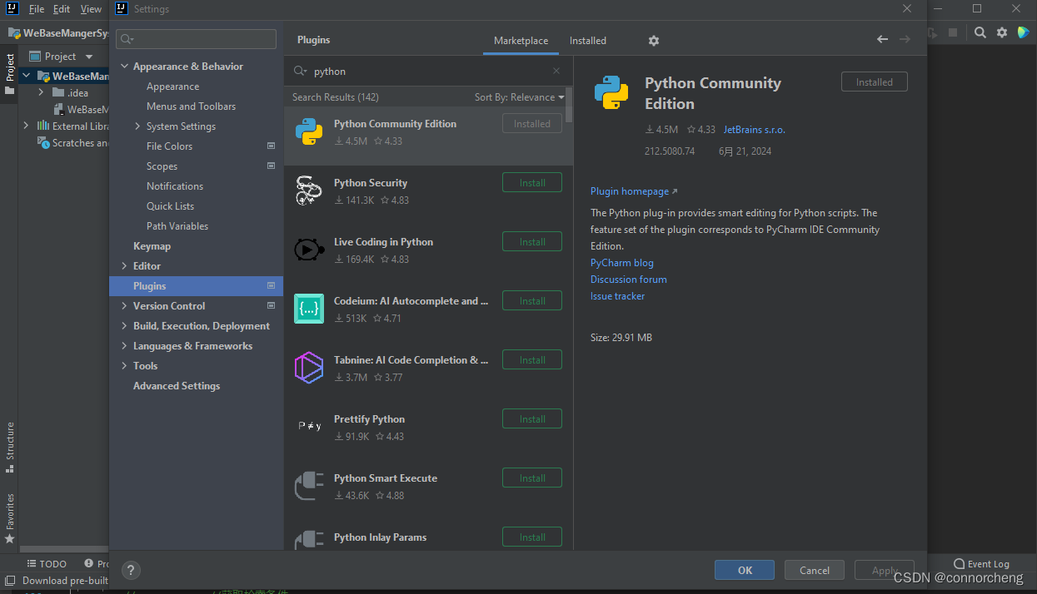Screen dimensions: 1037x594
Task: Click the Scopes project-level icon
Action: coord(271,166)
